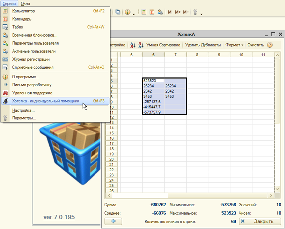Click the M+ memory add button
Image resolution: width=285 pixels, height=229 pixels.
pyautogui.click(x=178, y=12)
